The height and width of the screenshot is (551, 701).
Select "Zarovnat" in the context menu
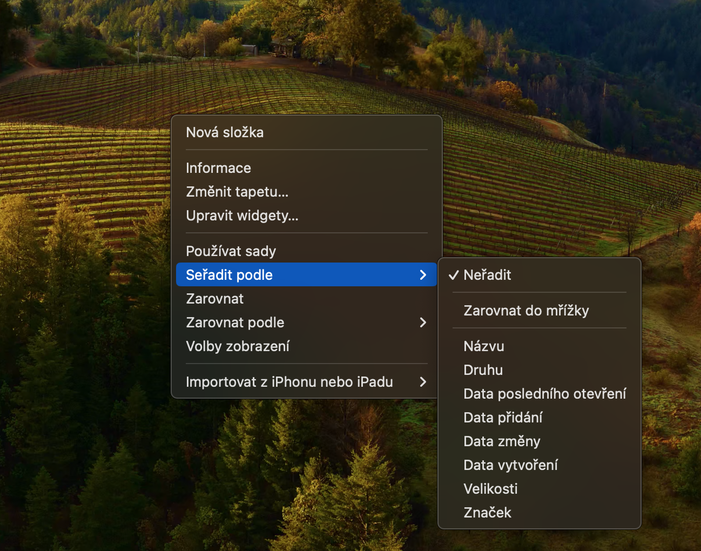[214, 299]
